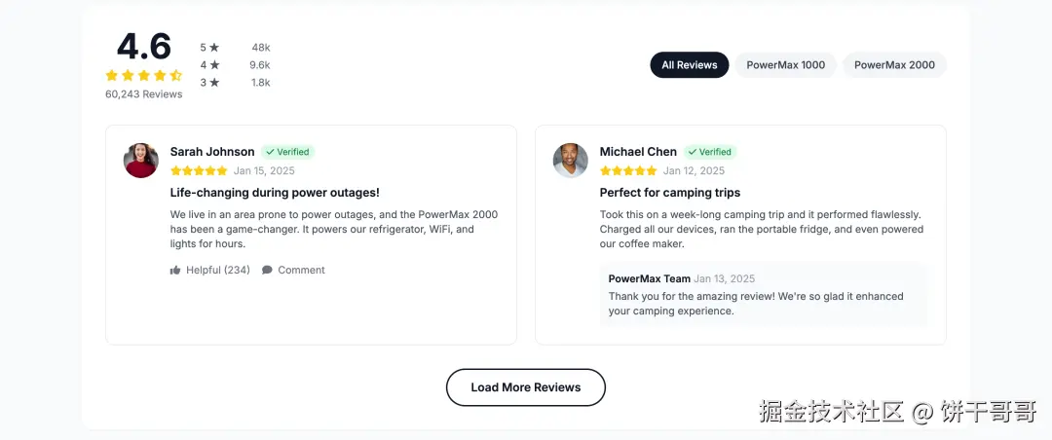The height and width of the screenshot is (440, 1052).
Task: Click the Comment speech bubble icon
Action: click(x=267, y=271)
